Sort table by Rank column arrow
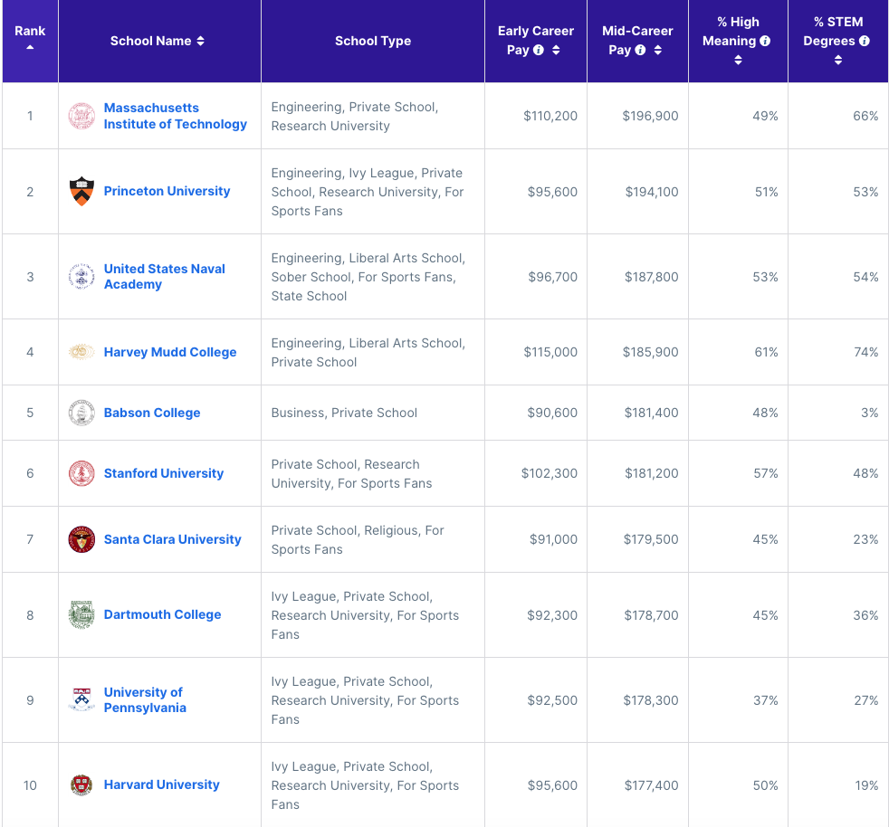The height and width of the screenshot is (827, 889). coord(30,48)
